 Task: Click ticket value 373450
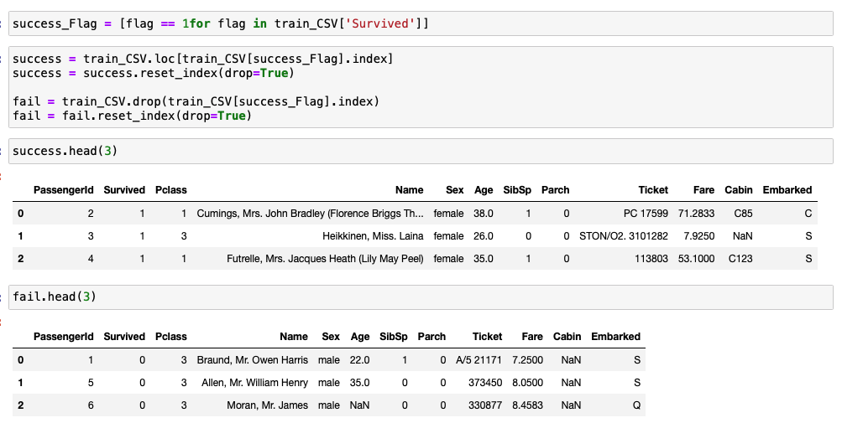(485, 383)
